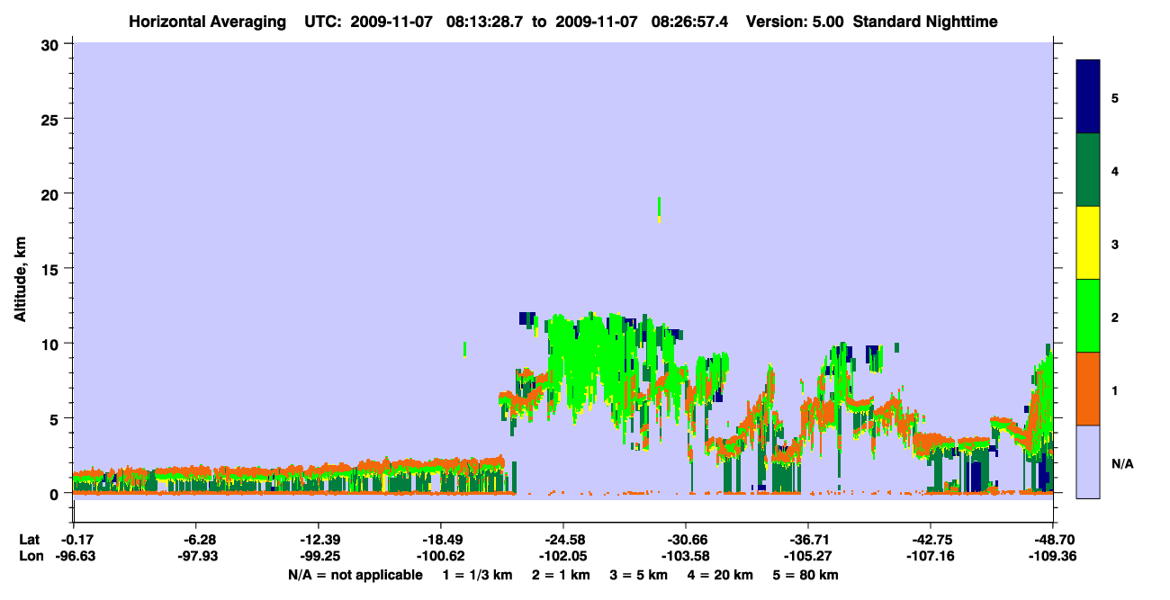Click longitude value -96.63

(x=74, y=556)
